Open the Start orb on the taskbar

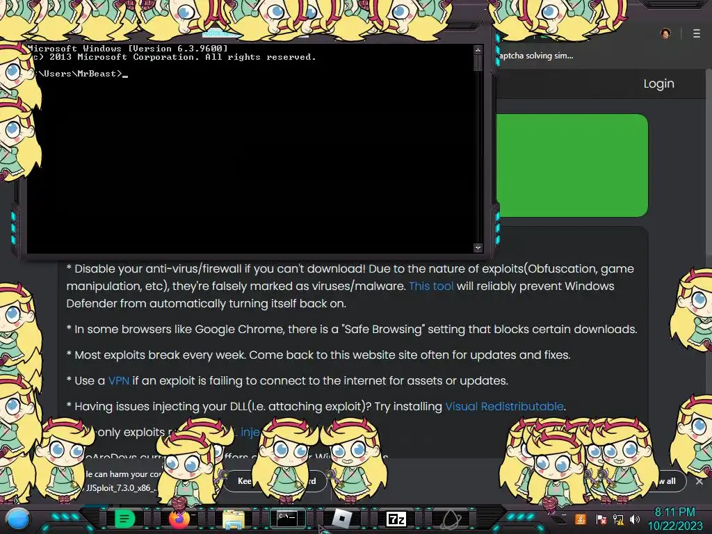pos(18,519)
